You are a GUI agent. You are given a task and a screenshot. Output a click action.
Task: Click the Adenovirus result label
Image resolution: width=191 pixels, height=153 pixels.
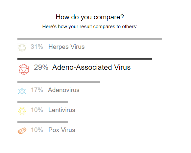64,90
